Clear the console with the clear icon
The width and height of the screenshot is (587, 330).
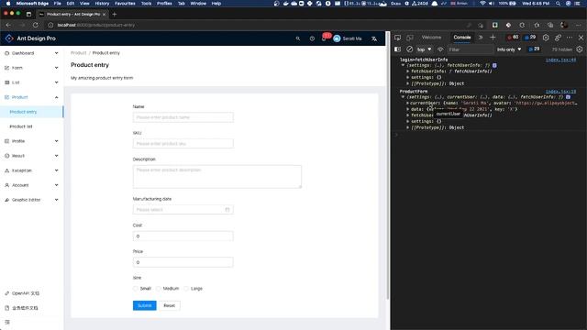(410, 49)
